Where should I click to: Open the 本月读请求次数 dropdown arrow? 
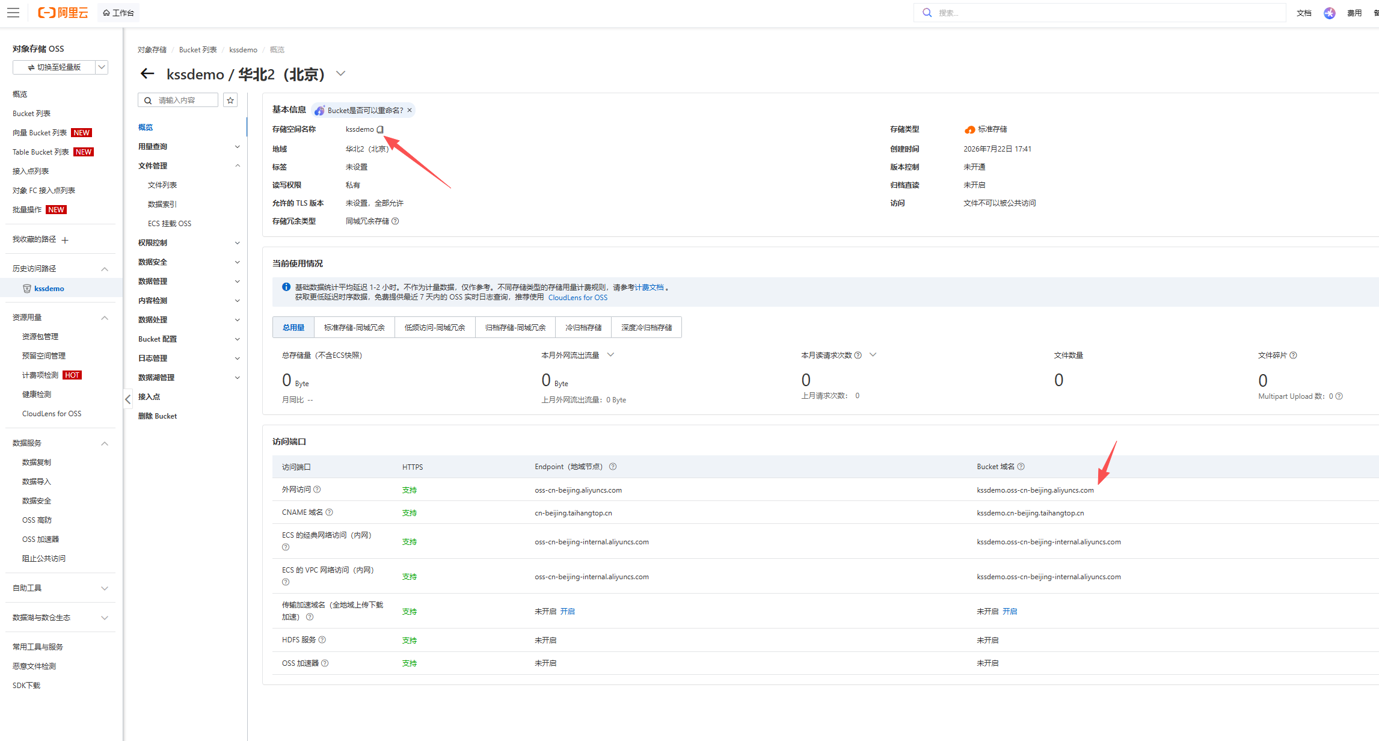tap(873, 355)
